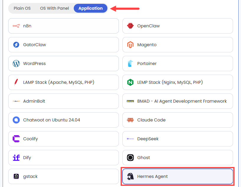The height and width of the screenshot is (187, 241).
Task: Click the Dify logo icon
Action: pyautogui.click(x=16, y=158)
